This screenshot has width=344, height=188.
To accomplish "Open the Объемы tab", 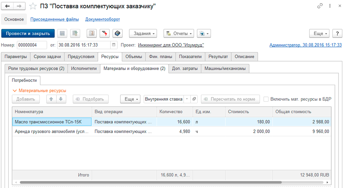I will pos(133,57).
